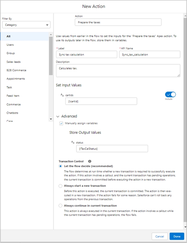Viewport: 187px width, 243px height.
Task: Click the Action search field
Action: point(118,22)
